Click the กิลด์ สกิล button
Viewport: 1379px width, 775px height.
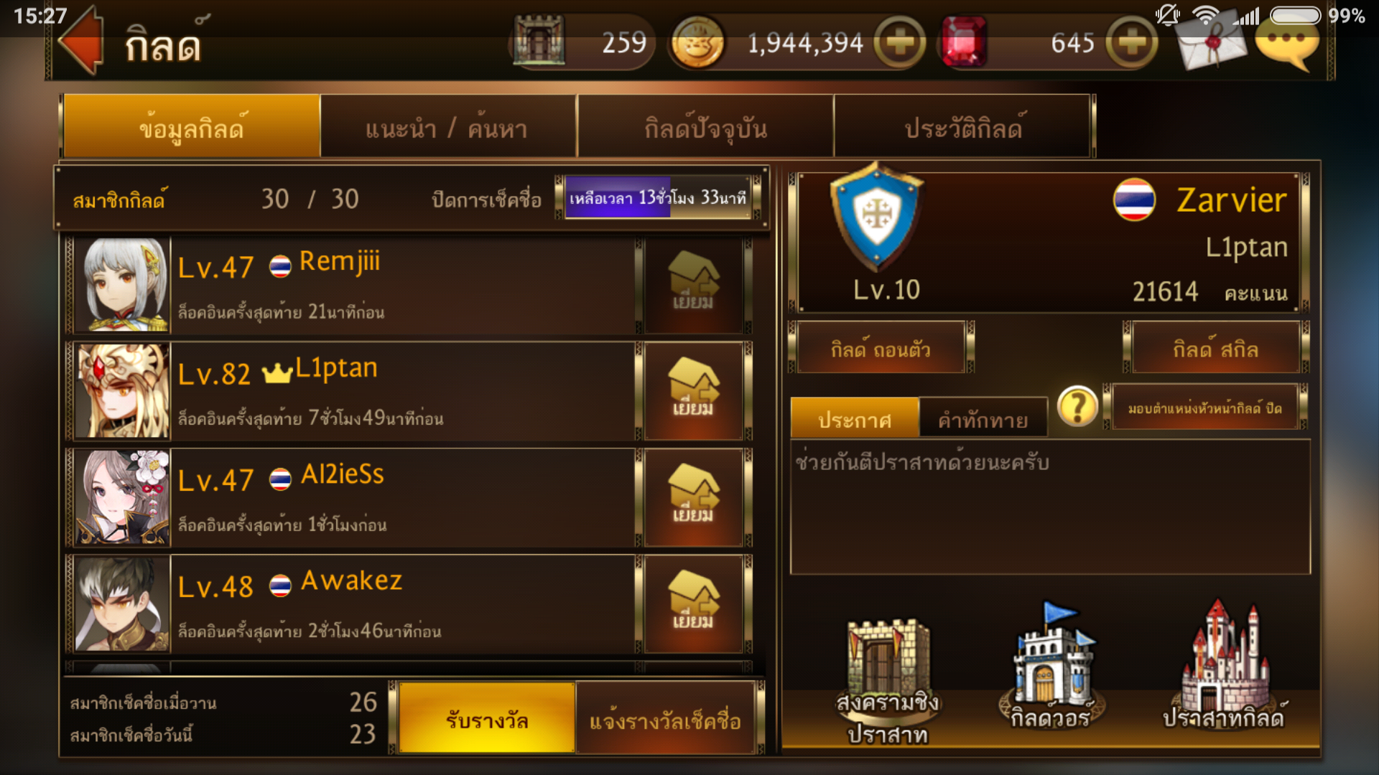click(x=1215, y=349)
